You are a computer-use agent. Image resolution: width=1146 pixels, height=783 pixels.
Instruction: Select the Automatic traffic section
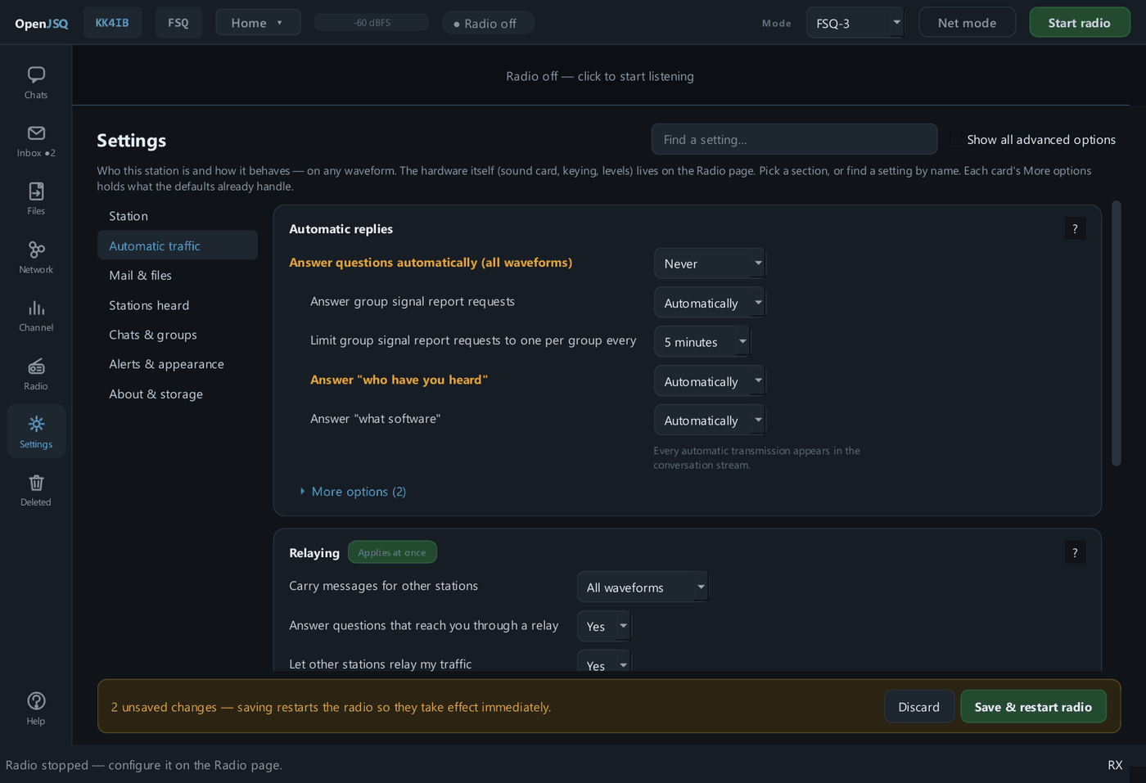pyautogui.click(x=178, y=245)
